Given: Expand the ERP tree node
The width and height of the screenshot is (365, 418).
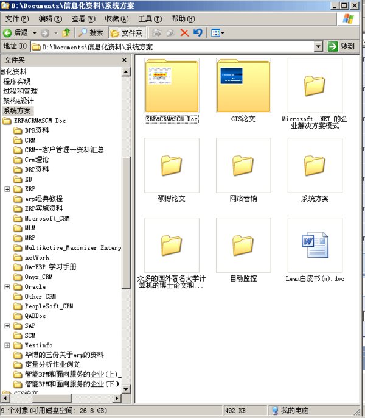Looking at the screenshot, I should (7, 189).
